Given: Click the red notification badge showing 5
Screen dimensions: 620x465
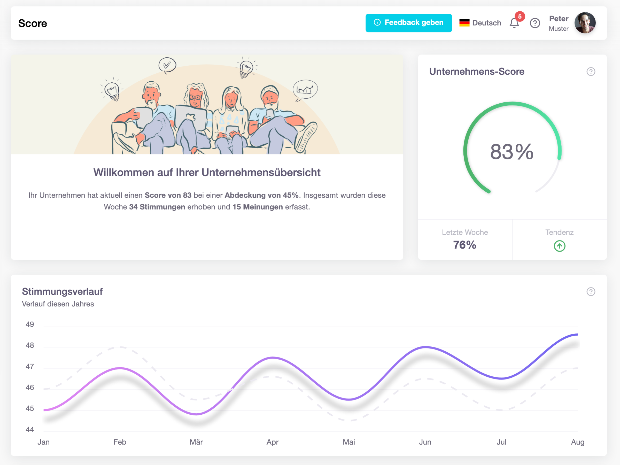Looking at the screenshot, I should (x=520, y=17).
